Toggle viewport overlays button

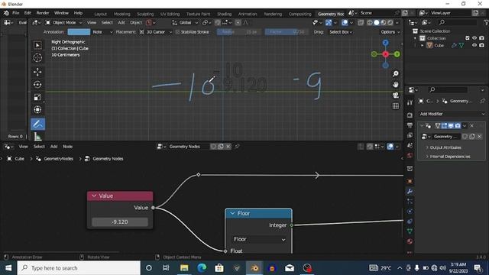tap(345, 22)
